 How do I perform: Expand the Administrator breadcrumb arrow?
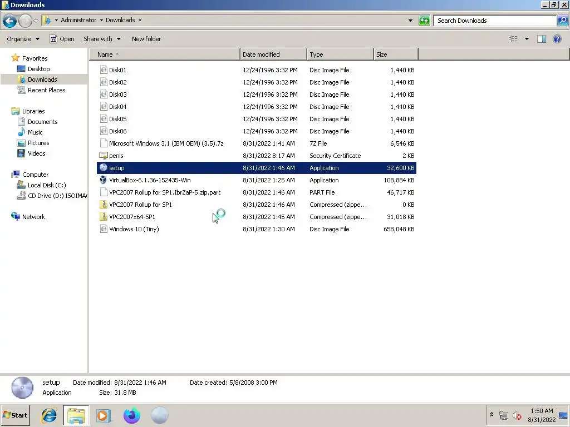[101, 21]
